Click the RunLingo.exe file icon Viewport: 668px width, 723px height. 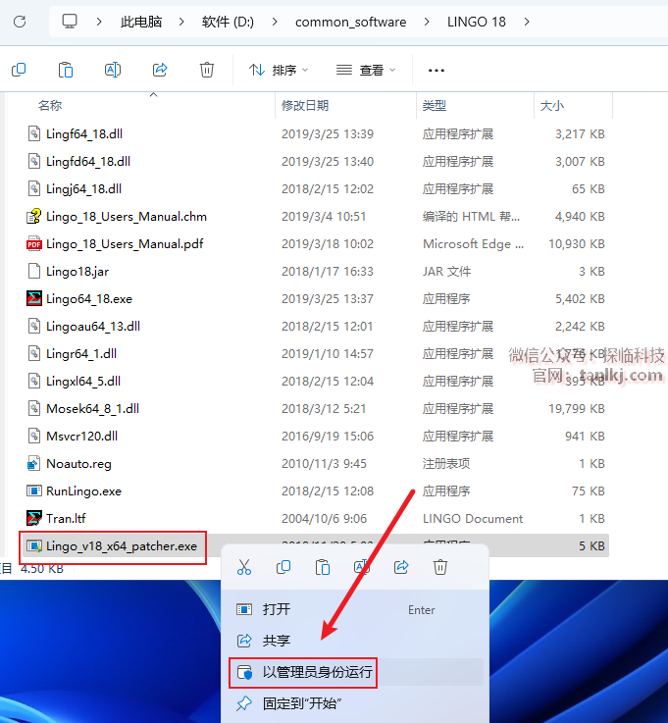(x=34, y=491)
